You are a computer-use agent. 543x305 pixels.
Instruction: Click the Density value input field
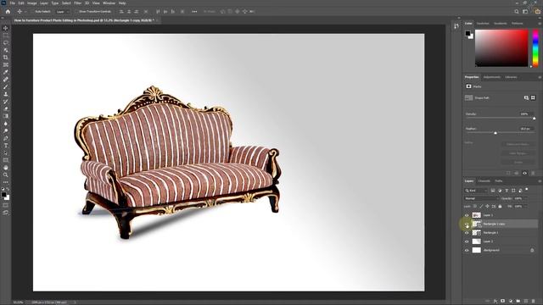point(525,114)
